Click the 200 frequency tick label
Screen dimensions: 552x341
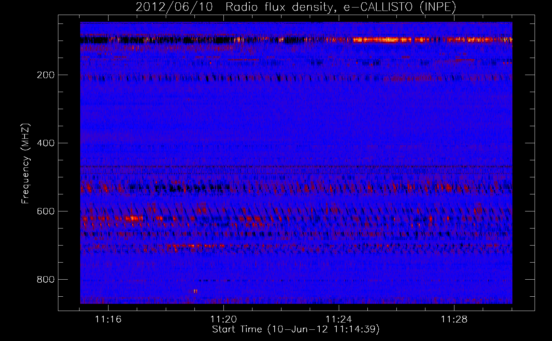46,75
